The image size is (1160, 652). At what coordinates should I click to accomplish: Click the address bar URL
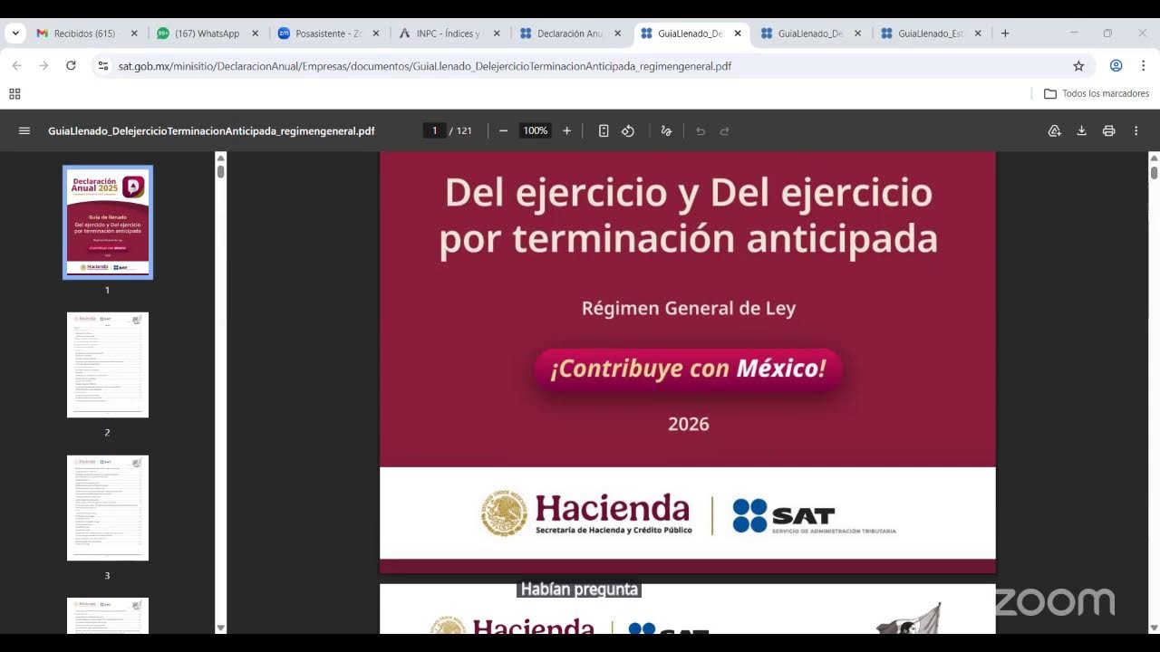point(425,66)
